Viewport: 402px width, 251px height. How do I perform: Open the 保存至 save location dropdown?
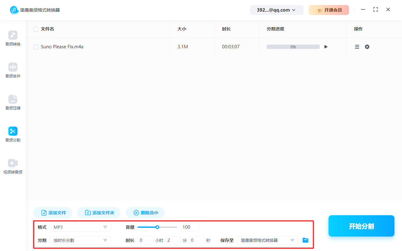click(x=267, y=240)
